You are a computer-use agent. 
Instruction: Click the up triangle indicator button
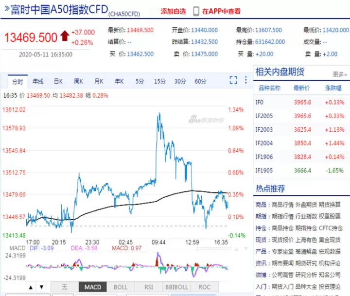point(31,287)
